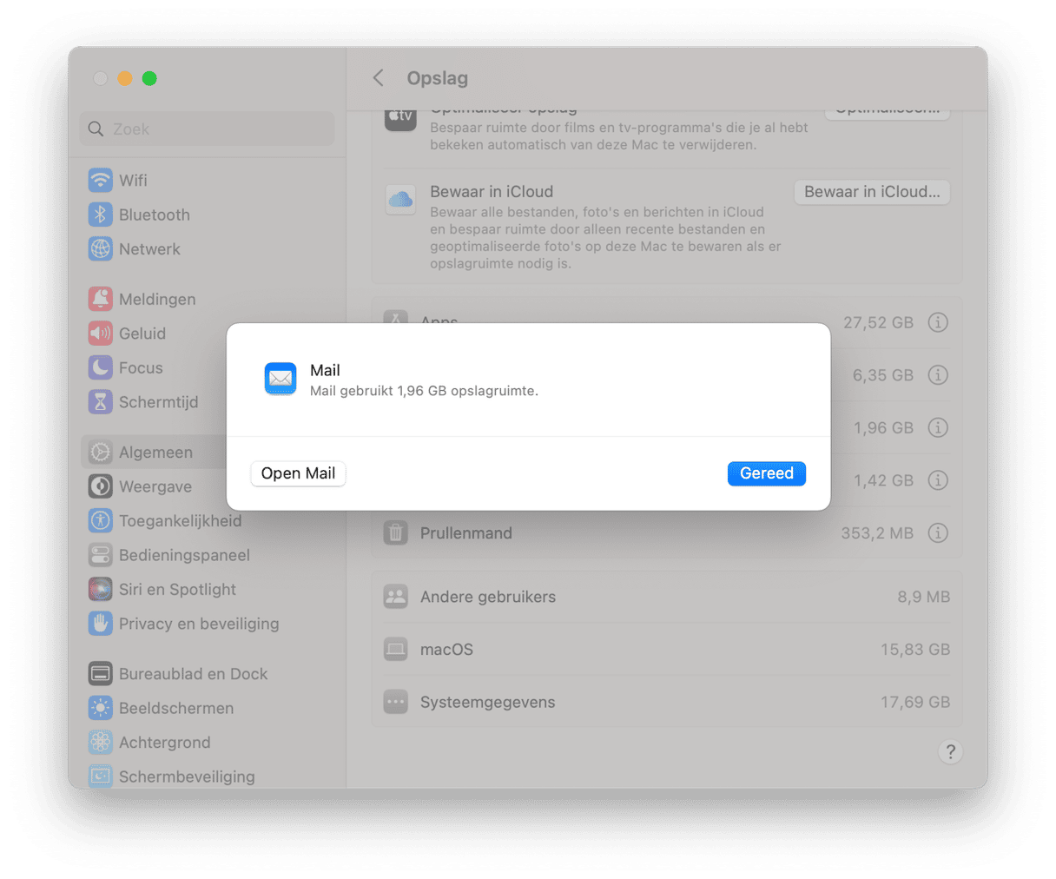Click the Andere gebruikers icon
This screenshot has height=879, width=1056.
click(x=396, y=597)
